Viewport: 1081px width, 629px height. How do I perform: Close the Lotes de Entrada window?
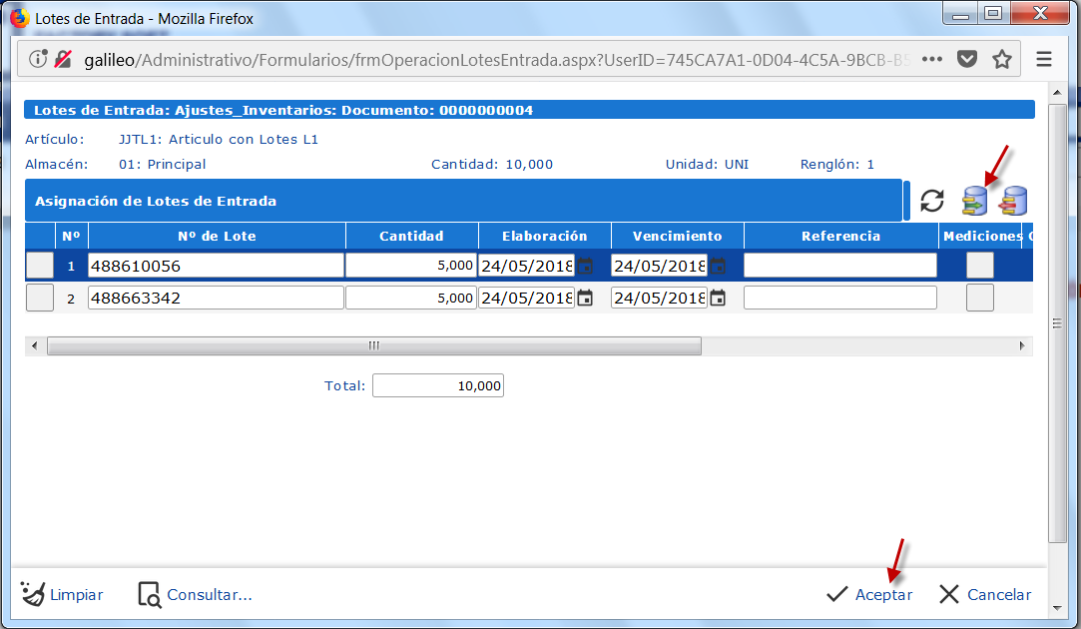[x=1040, y=14]
